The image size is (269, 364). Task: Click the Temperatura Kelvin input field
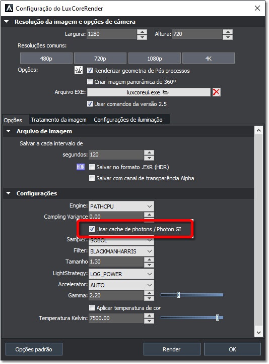pos(116,318)
